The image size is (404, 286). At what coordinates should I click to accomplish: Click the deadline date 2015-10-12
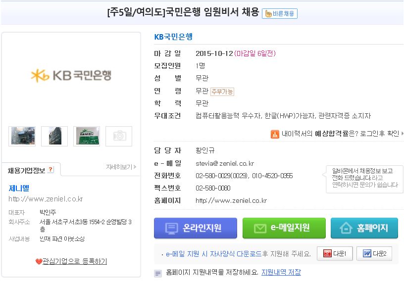(x=214, y=53)
